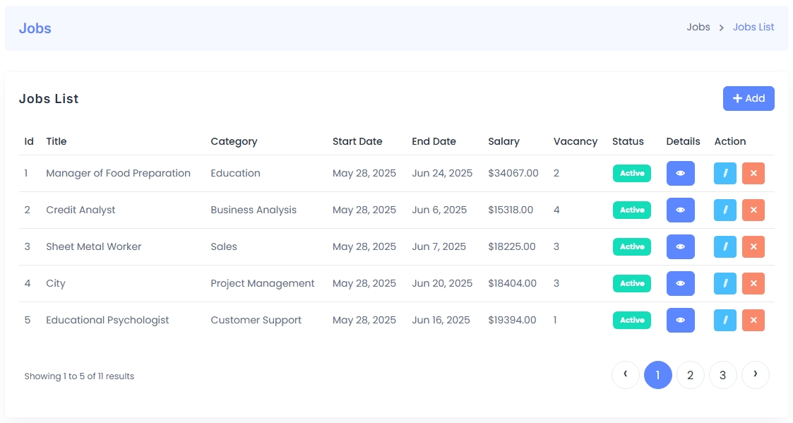
Task: Click the Showing 1 to 5 of 11 results text
Action: 79,376
